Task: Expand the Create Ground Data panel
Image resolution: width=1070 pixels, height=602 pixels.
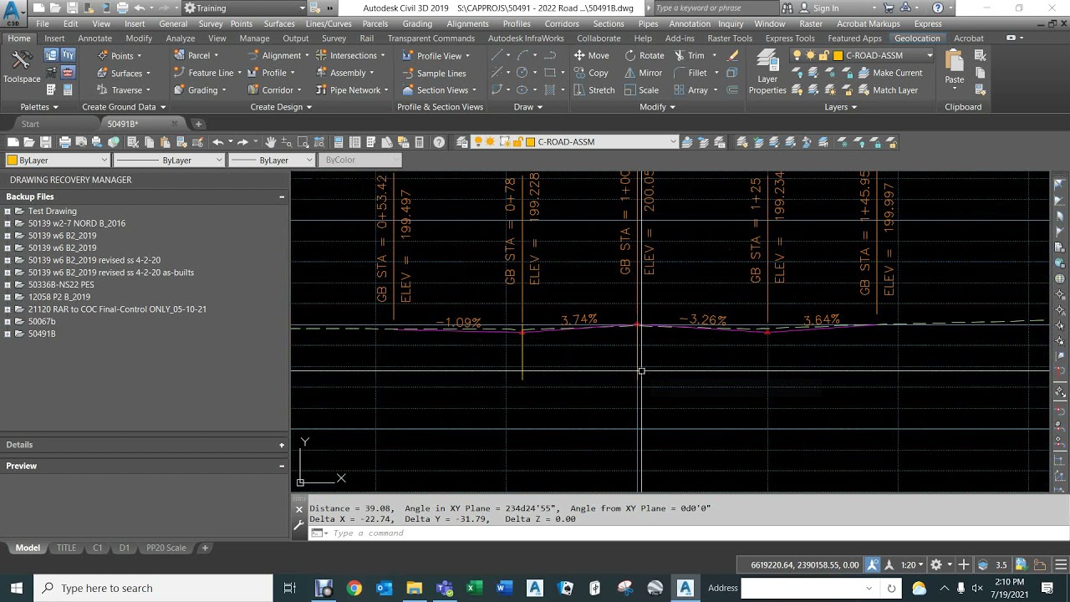Action: click(124, 107)
